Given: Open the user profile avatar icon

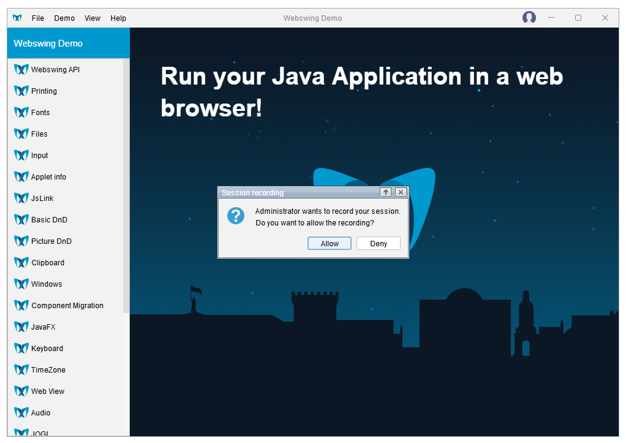Looking at the screenshot, I should (x=529, y=18).
